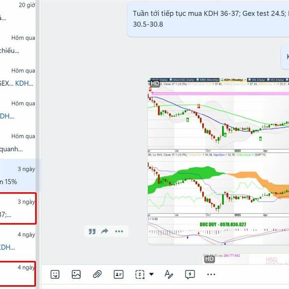Open Hôm qua conversation mentioning quanh

coord(18,143)
